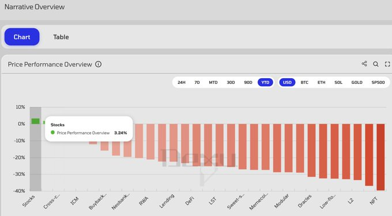Select the 90D timeframe
This screenshot has height=216, width=392.
[x=248, y=83]
